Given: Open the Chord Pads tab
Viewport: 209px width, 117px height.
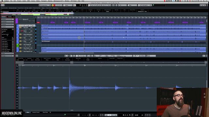Looking at the screenshot, I should click(x=45, y=112).
